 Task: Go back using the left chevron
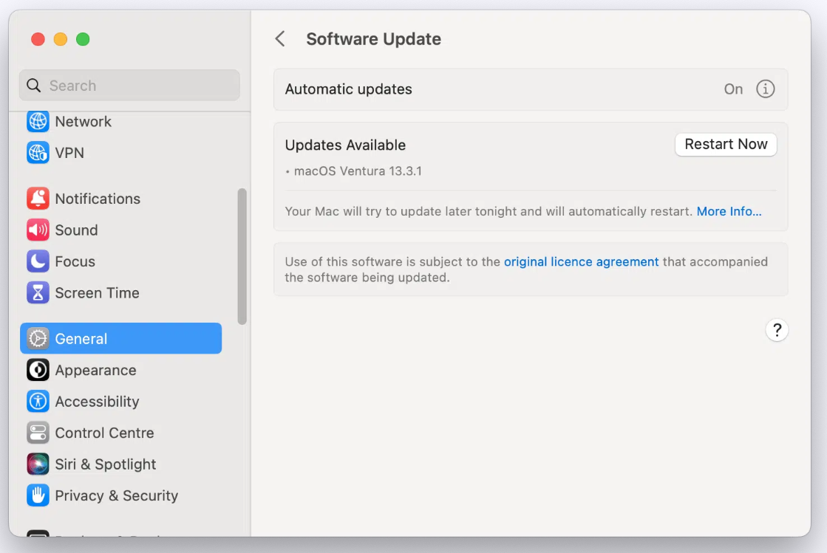click(280, 39)
